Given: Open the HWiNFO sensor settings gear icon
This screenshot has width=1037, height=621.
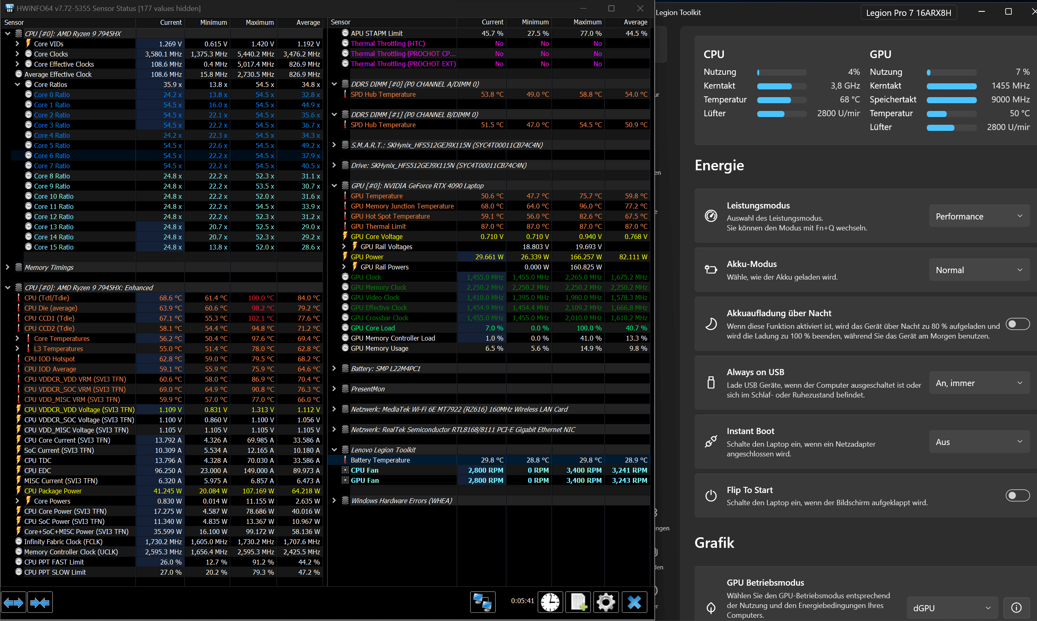Looking at the screenshot, I should [606, 603].
